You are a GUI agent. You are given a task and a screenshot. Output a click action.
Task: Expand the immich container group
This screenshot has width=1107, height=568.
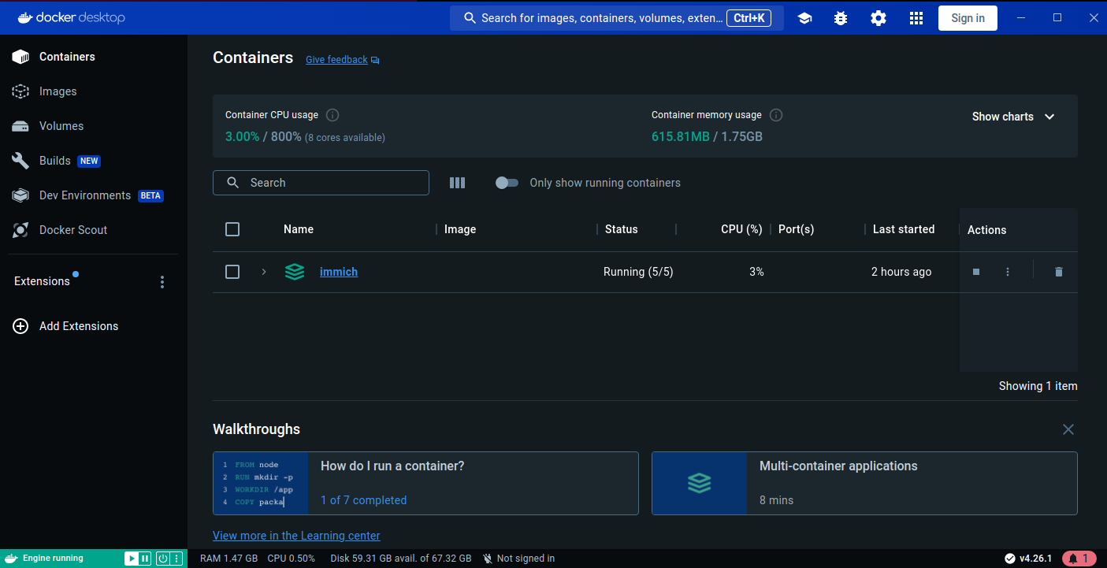click(263, 271)
